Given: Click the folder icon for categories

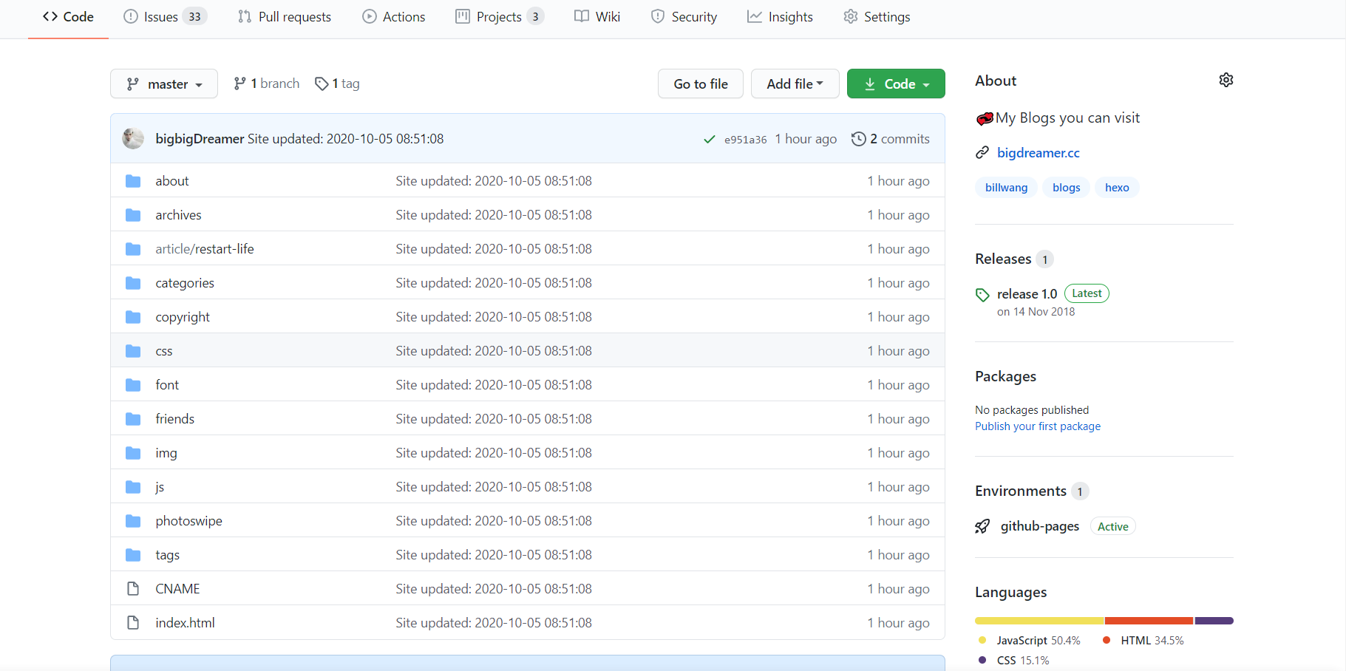Looking at the screenshot, I should (133, 283).
